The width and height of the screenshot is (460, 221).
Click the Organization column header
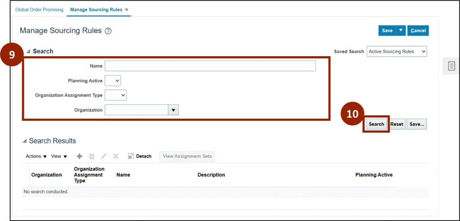(46, 175)
